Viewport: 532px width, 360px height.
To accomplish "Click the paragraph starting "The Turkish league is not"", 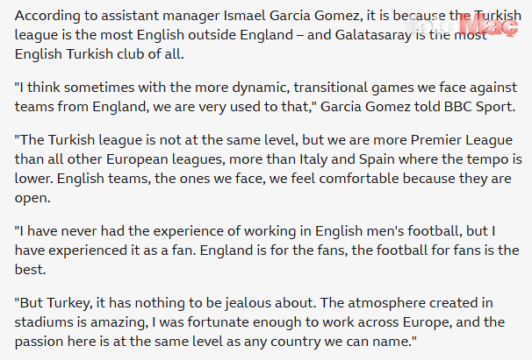I will (x=255, y=167).
